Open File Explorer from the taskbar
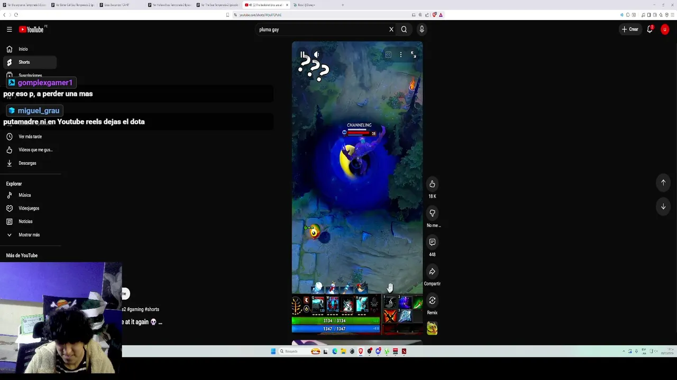Image resolution: width=677 pixels, height=380 pixels. click(343, 351)
